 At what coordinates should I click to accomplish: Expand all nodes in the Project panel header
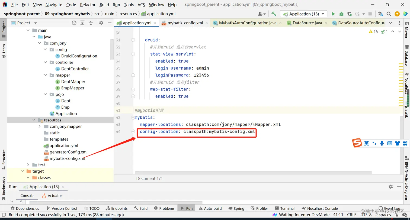point(82,23)
